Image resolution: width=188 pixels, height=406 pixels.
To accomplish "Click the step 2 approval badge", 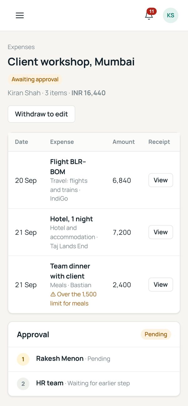I will coord(23,384).
